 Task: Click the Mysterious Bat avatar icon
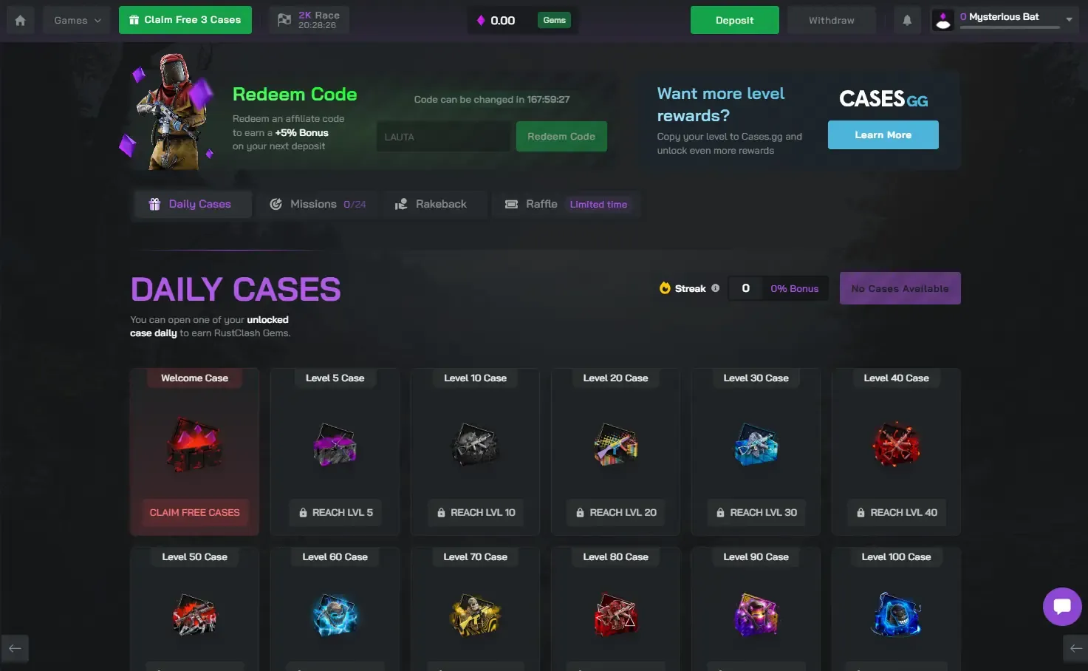[x=943, y=20]
